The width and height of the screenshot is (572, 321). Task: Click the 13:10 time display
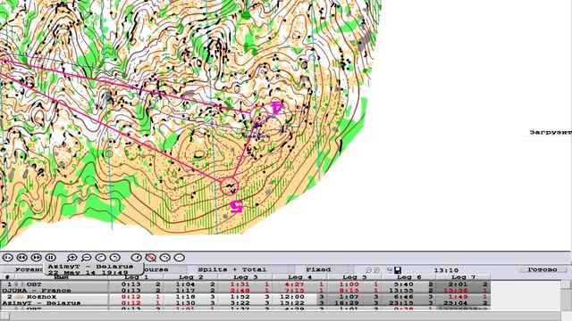click(x=446, y=270)
